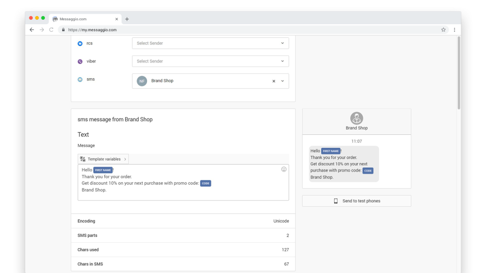Bookmark page with the star icon
485x273 pixels.
(x=443, y=30)
